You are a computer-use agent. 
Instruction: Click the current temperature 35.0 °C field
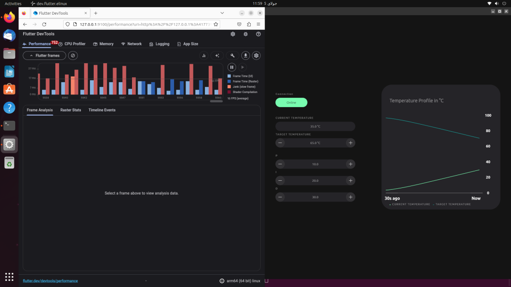[315, 127]
